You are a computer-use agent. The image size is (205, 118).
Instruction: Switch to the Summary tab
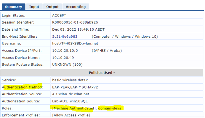13,6
